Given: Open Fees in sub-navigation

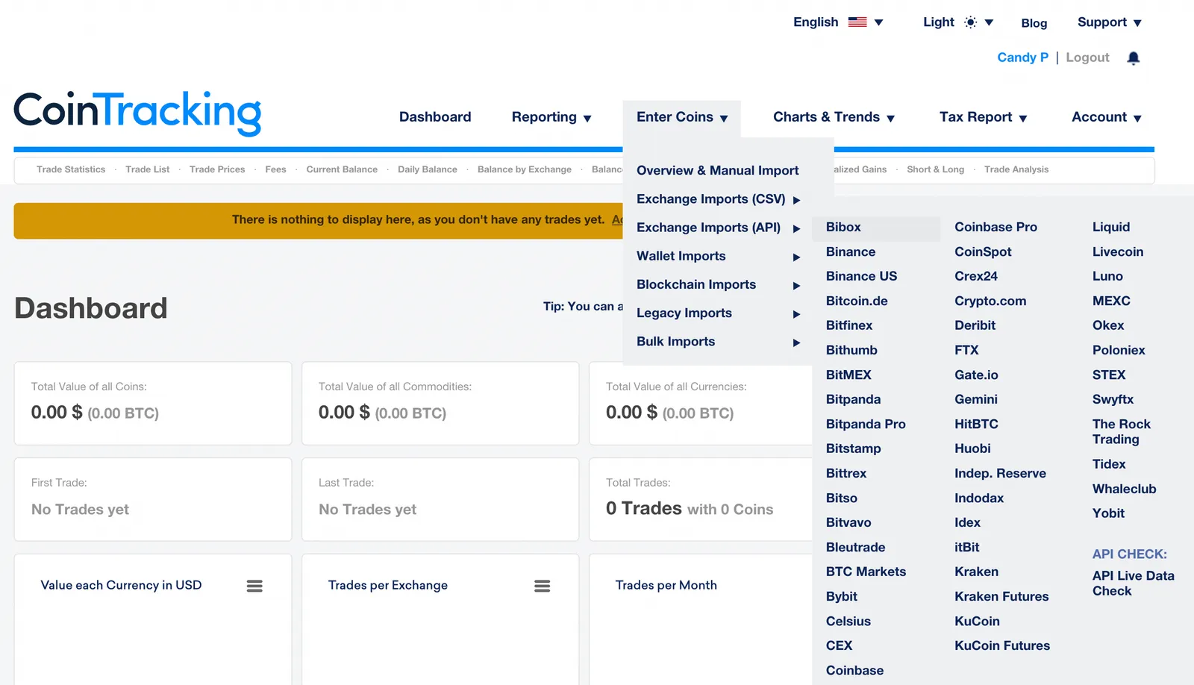Looking at the screenshot, I should pos(275,169).
